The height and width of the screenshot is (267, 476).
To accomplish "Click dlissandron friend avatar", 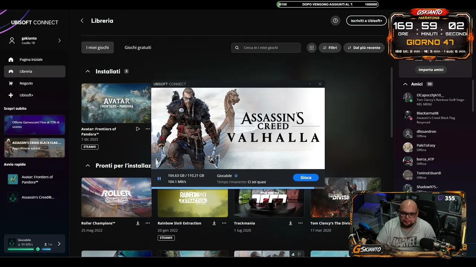I will pos(408,133).
